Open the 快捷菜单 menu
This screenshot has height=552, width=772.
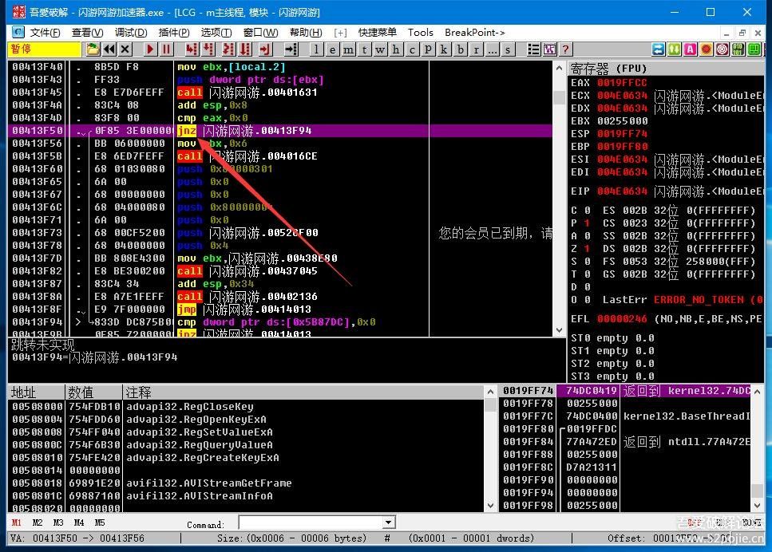click(x=377, y=33)
